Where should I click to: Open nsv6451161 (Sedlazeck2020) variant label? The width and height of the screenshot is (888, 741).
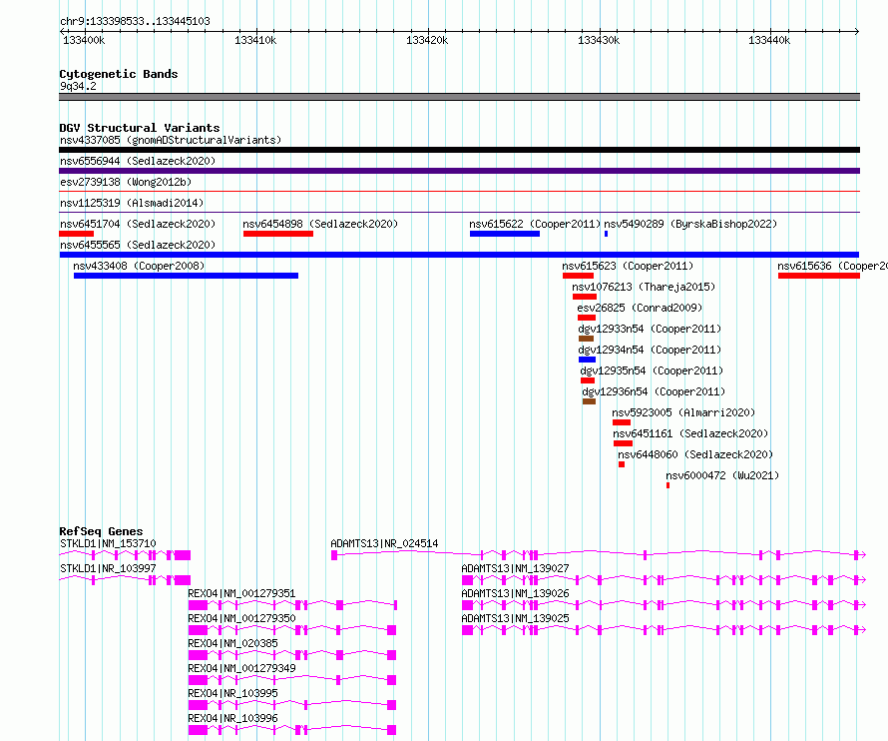tap(690, 433)
